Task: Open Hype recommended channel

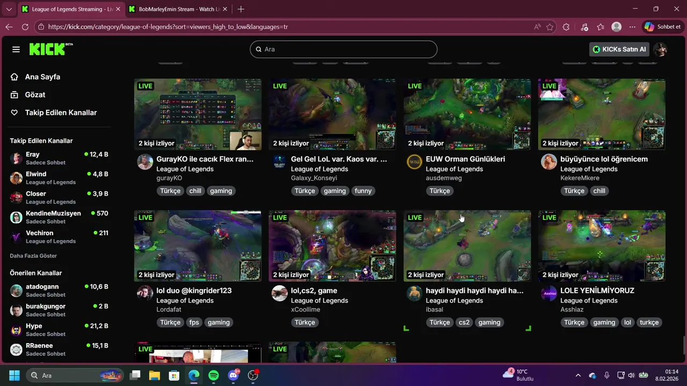Action: click(x=59, y=330)
